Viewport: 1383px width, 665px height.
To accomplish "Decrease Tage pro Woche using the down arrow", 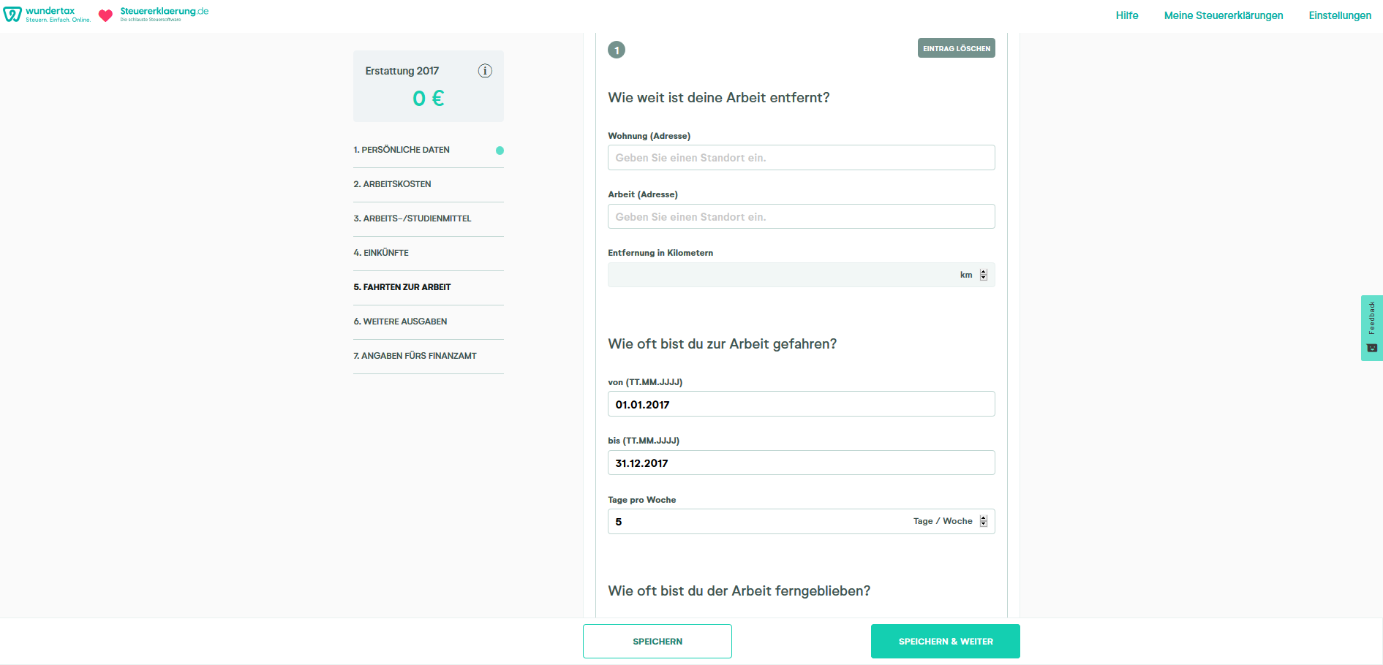I will point(984,524).
